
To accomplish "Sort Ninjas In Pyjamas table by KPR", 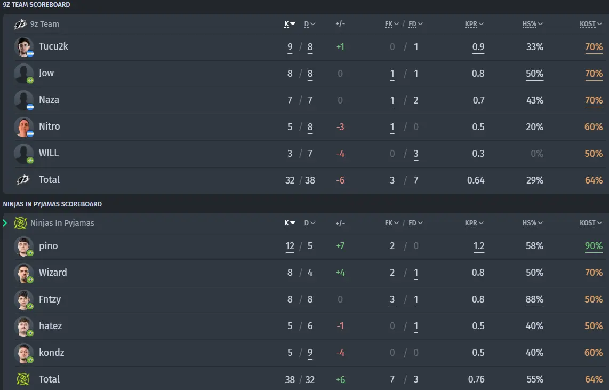I will tap(474, 223).
